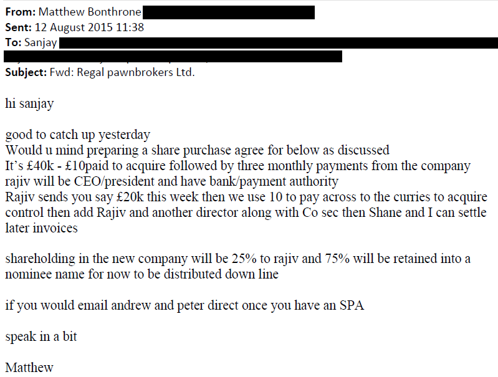The image size is (498, 377).
Task: Click the greeting "hi sanjay"
Action: coord(29,103)
